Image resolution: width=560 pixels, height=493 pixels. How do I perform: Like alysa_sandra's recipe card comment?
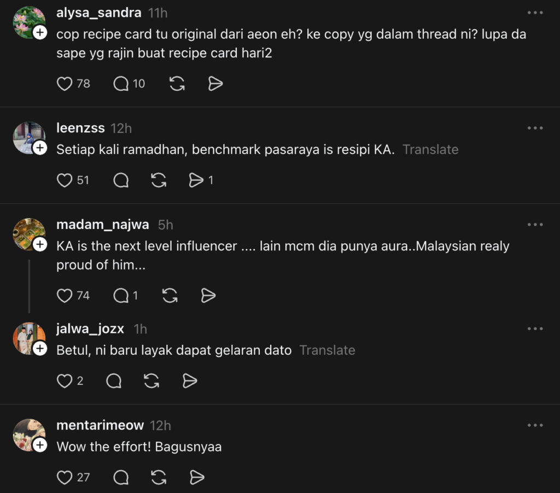click(65, 84)
